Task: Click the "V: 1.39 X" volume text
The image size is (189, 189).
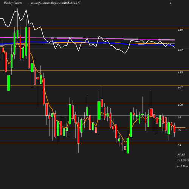Action: 183,160
